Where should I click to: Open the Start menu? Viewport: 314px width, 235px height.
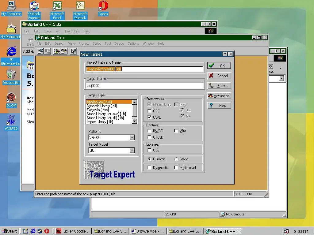[10, 231]
